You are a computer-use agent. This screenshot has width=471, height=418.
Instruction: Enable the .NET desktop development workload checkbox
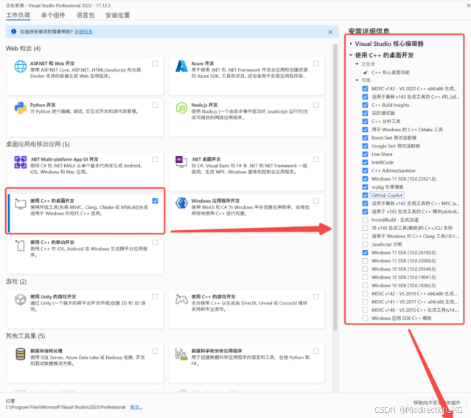[316, 159]
